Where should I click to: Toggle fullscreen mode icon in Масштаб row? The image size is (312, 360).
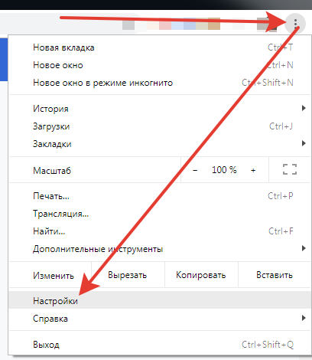(x=290, y=169)
